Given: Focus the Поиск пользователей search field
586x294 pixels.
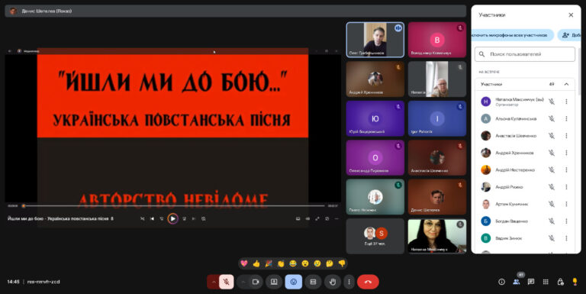Looking at the screenshot, I should click(525, 54).
